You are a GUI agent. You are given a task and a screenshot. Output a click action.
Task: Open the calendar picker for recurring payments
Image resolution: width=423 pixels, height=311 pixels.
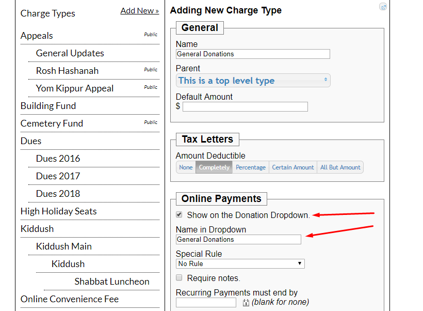(246, 303)
